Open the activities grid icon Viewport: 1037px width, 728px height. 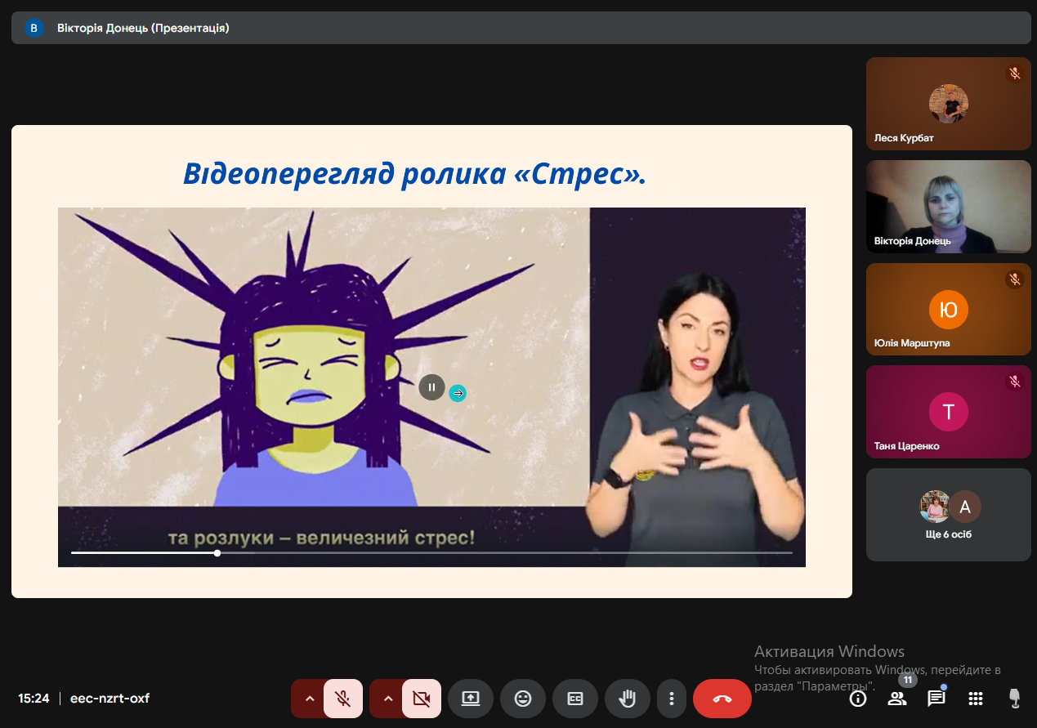pos(975,699)
